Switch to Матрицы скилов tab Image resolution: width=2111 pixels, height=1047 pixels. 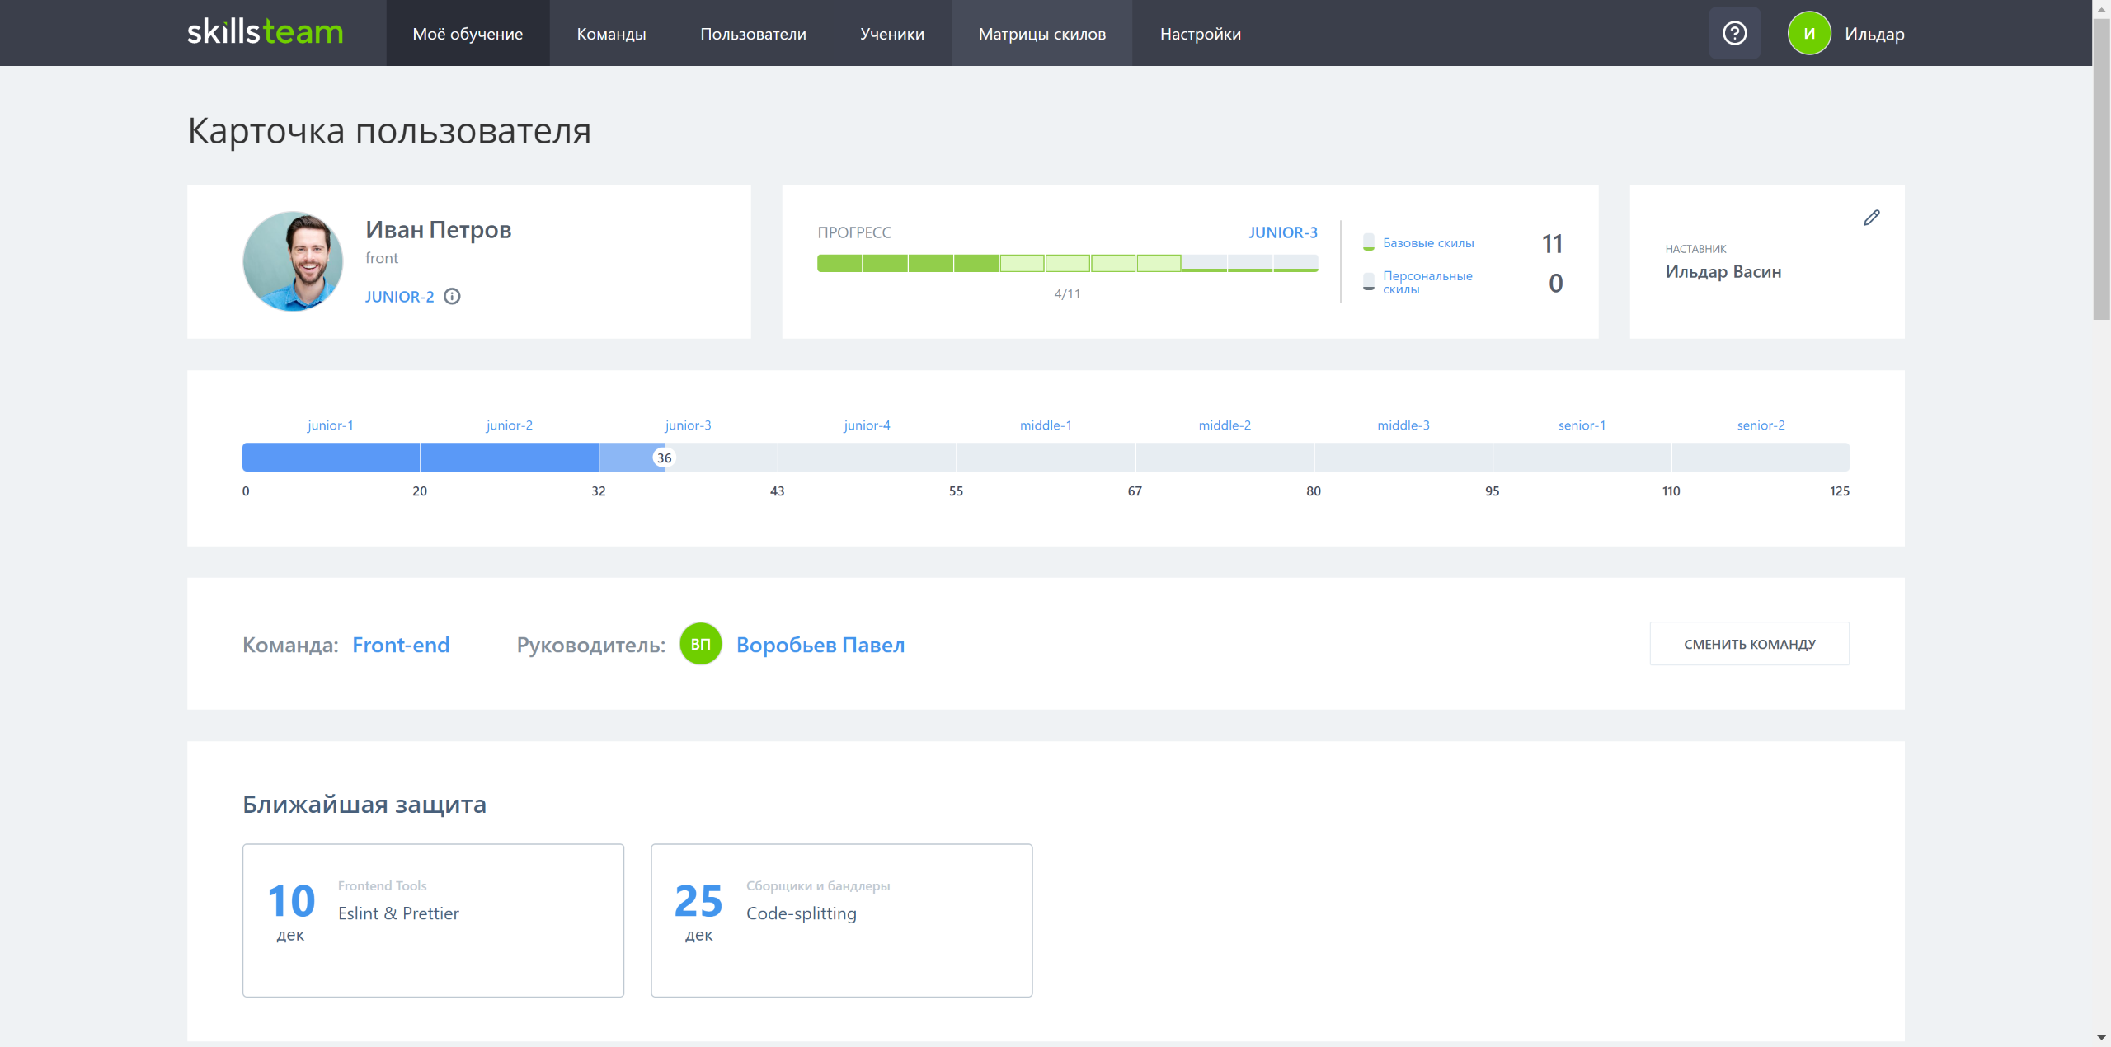[x=1041, y=34]
